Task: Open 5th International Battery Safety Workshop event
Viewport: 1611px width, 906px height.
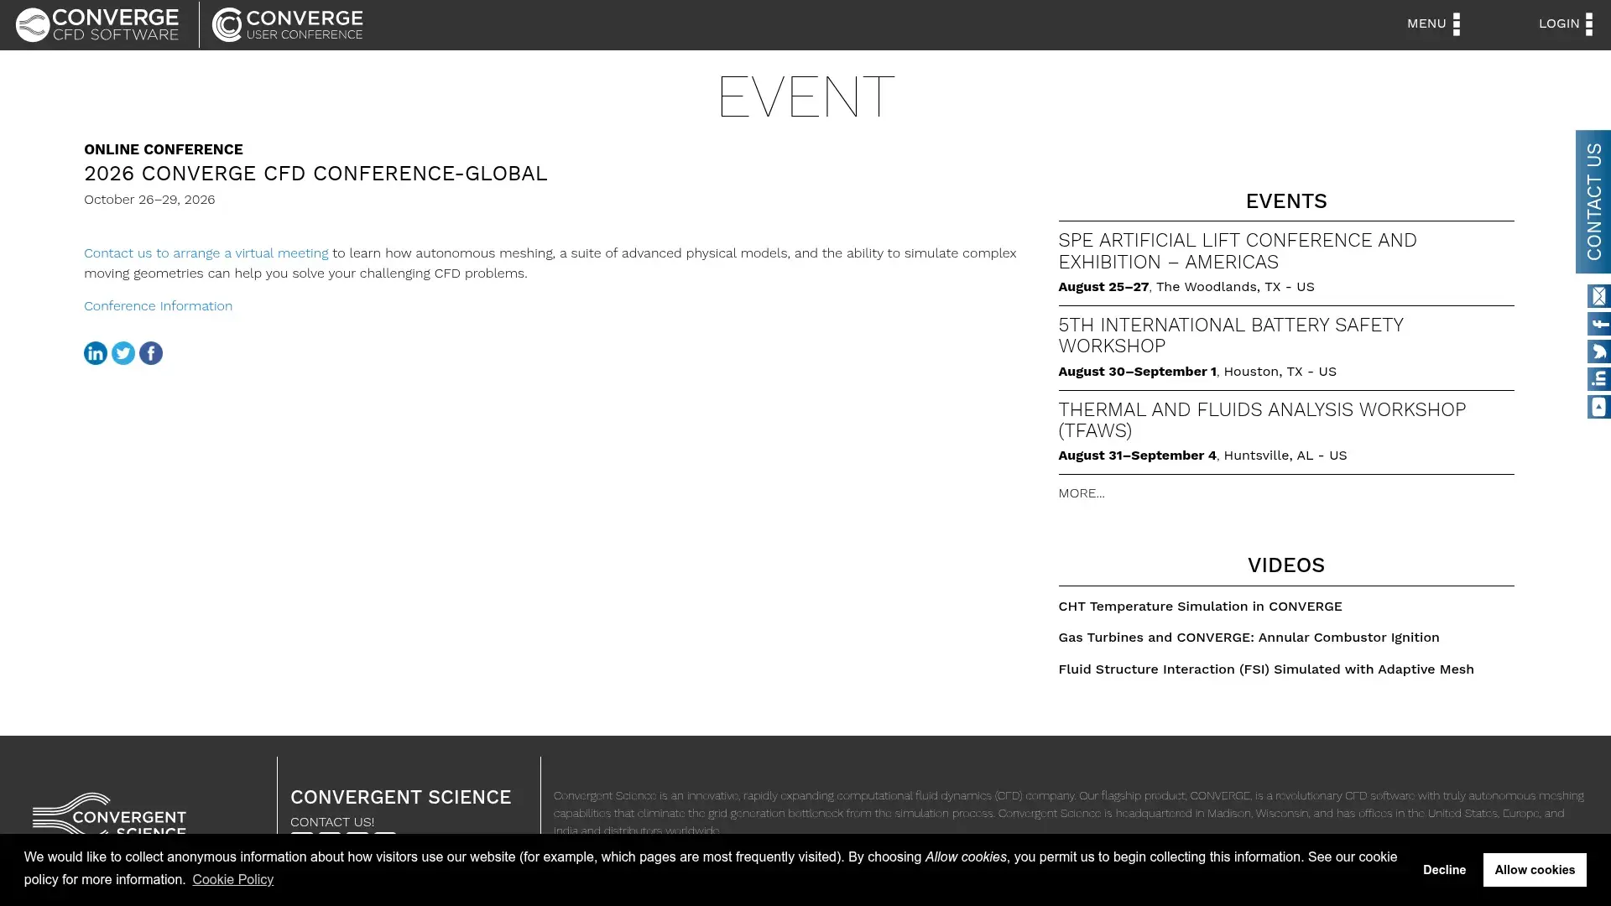Action: click(1230, 336)
